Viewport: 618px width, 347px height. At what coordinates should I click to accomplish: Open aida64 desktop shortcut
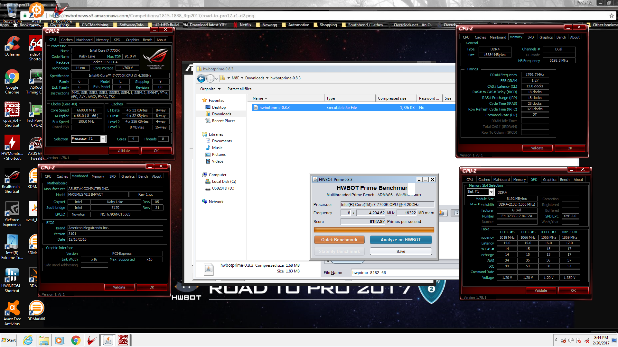coord(35,48)
